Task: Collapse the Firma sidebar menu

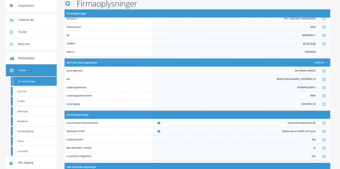Action: 31,70
